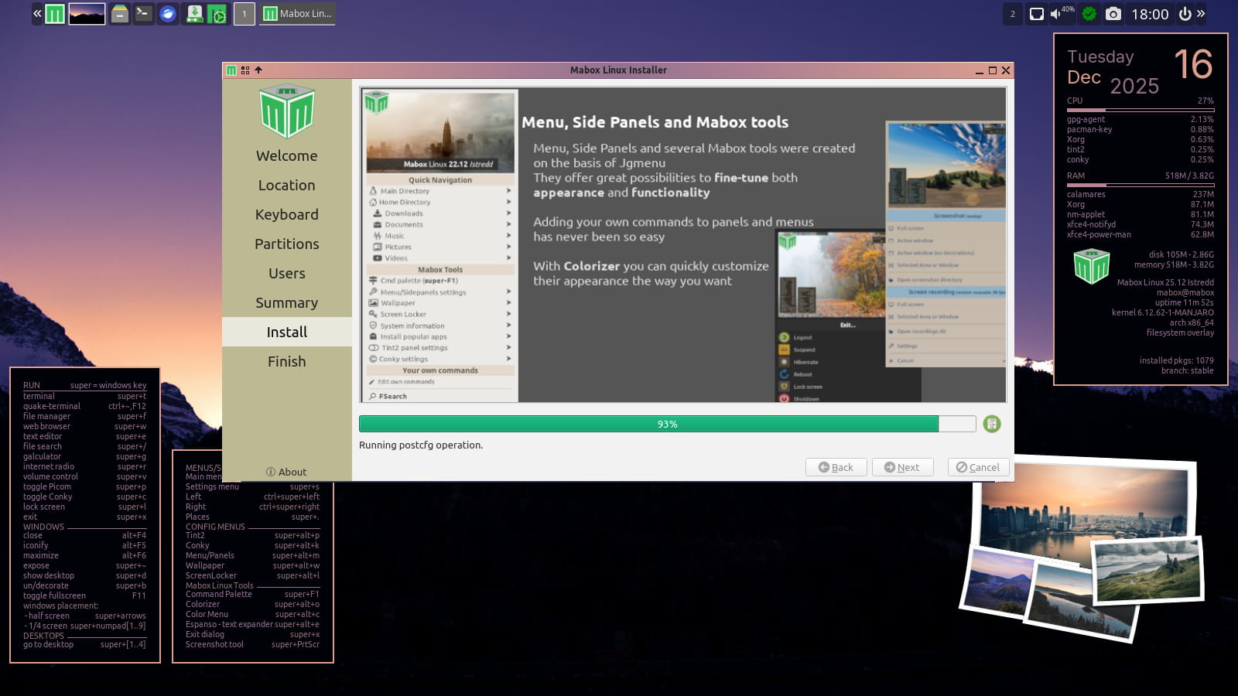Select Mabox Linux Installer taskbar entry
The image size is (1238, 696).
pyautogui.click(x=297, y=14)
